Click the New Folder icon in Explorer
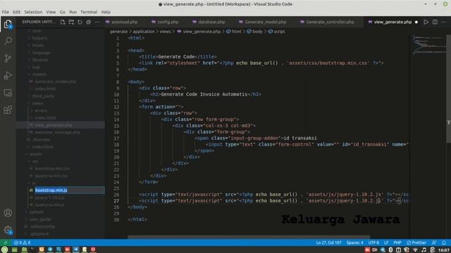 71,22
